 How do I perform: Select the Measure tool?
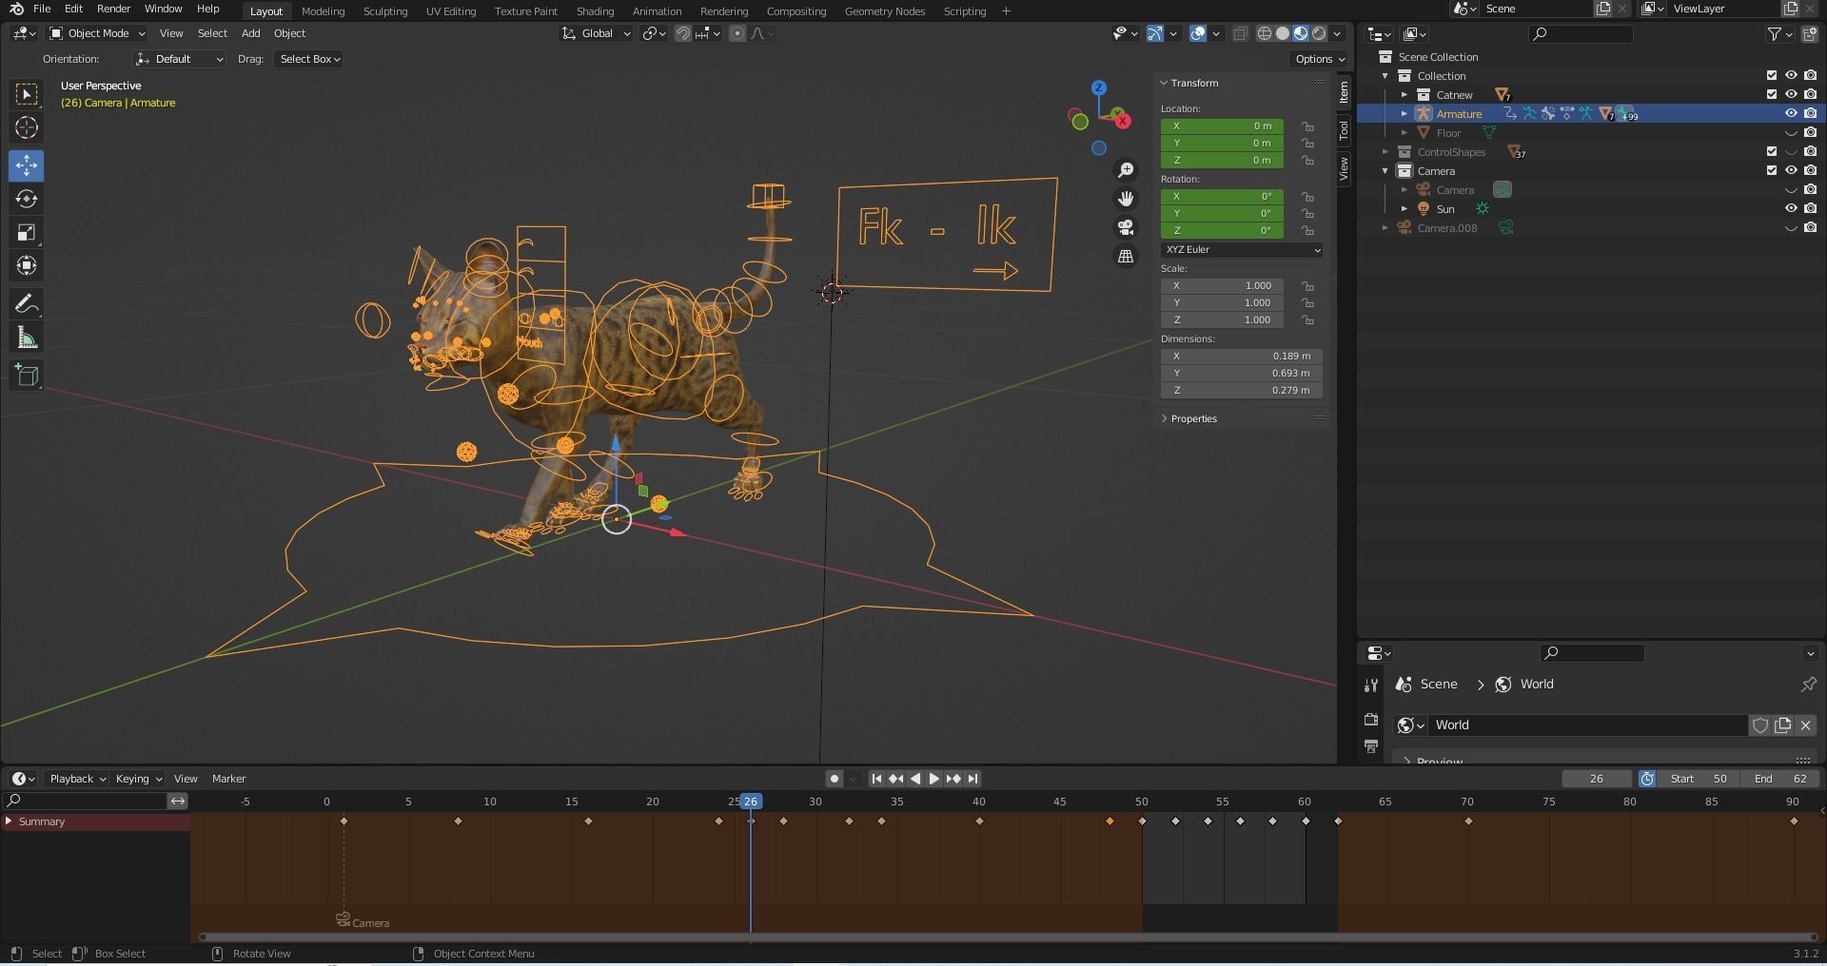(x=27, y=338)
